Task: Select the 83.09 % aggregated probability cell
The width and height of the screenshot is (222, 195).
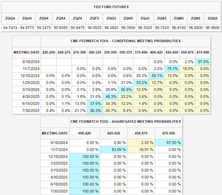Action: [x=114, y=150]
